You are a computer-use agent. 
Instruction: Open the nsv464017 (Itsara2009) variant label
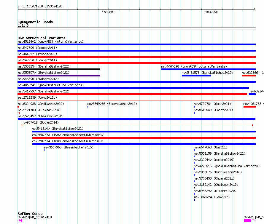point(37,54)
